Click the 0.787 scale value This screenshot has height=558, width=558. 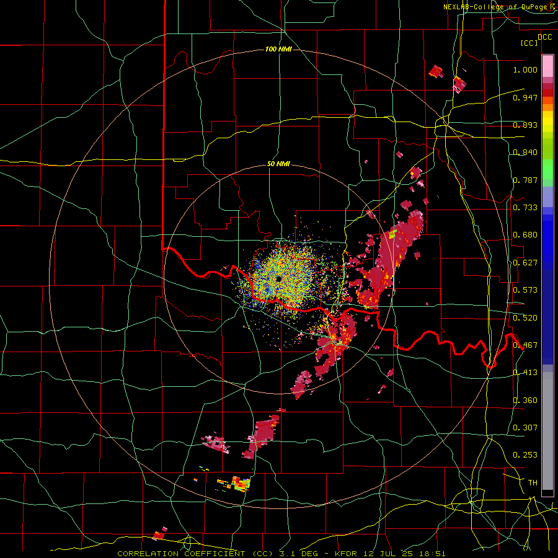pos(525,180)
